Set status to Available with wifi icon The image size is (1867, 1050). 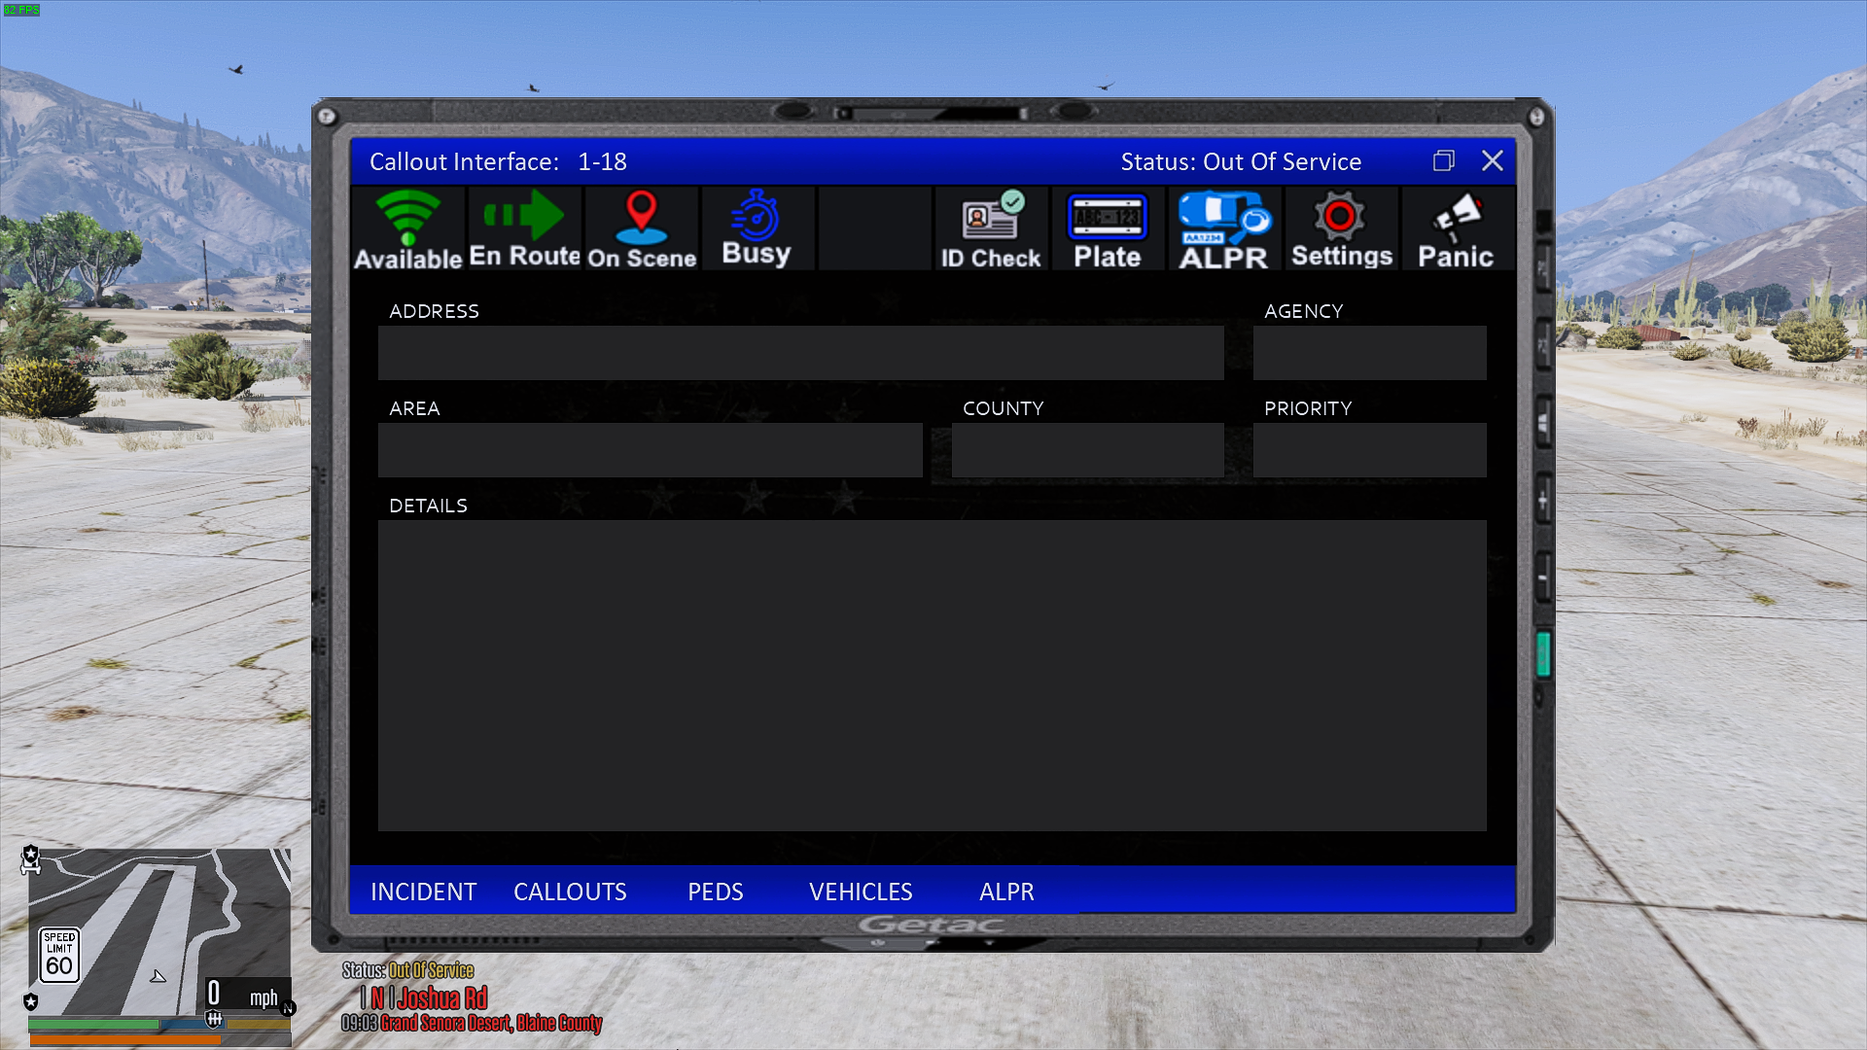(407, 229)
